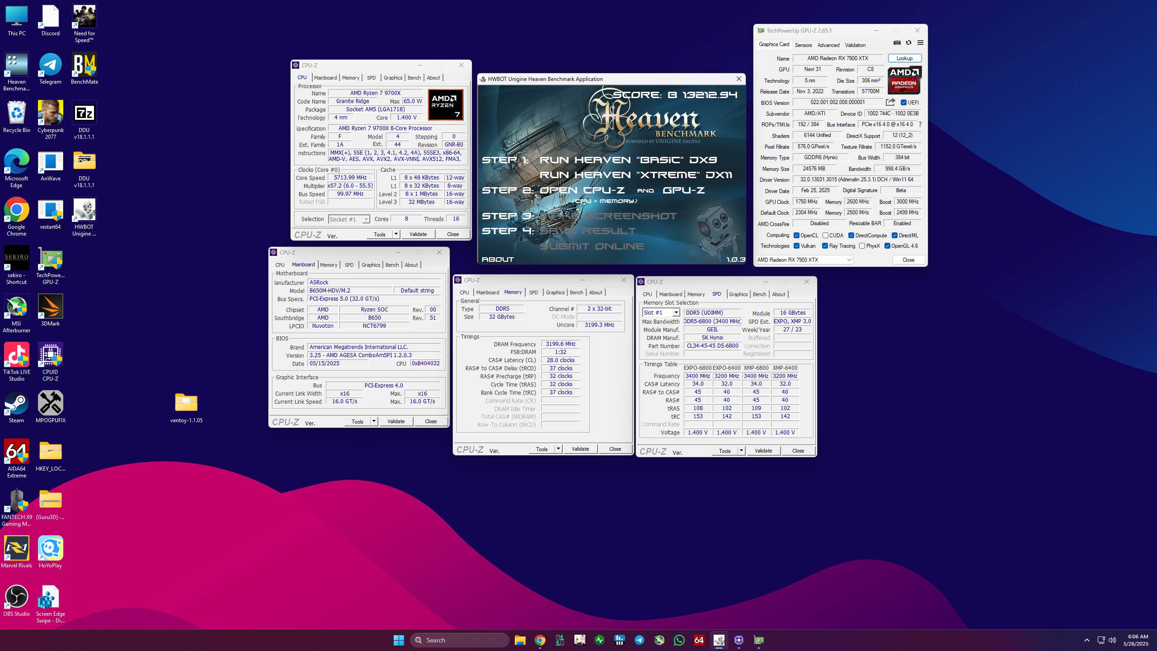The width and height of the screenshot is (1157, 651).
Task: Select About tab in CPU-Z SPD window
Action: (778, 294)
